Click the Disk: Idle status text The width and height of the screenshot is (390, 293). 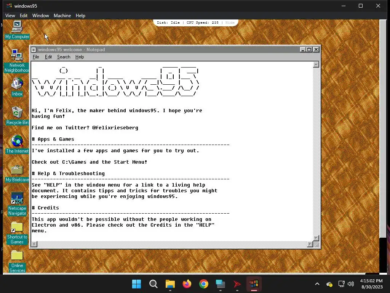[x=168, y=23]
